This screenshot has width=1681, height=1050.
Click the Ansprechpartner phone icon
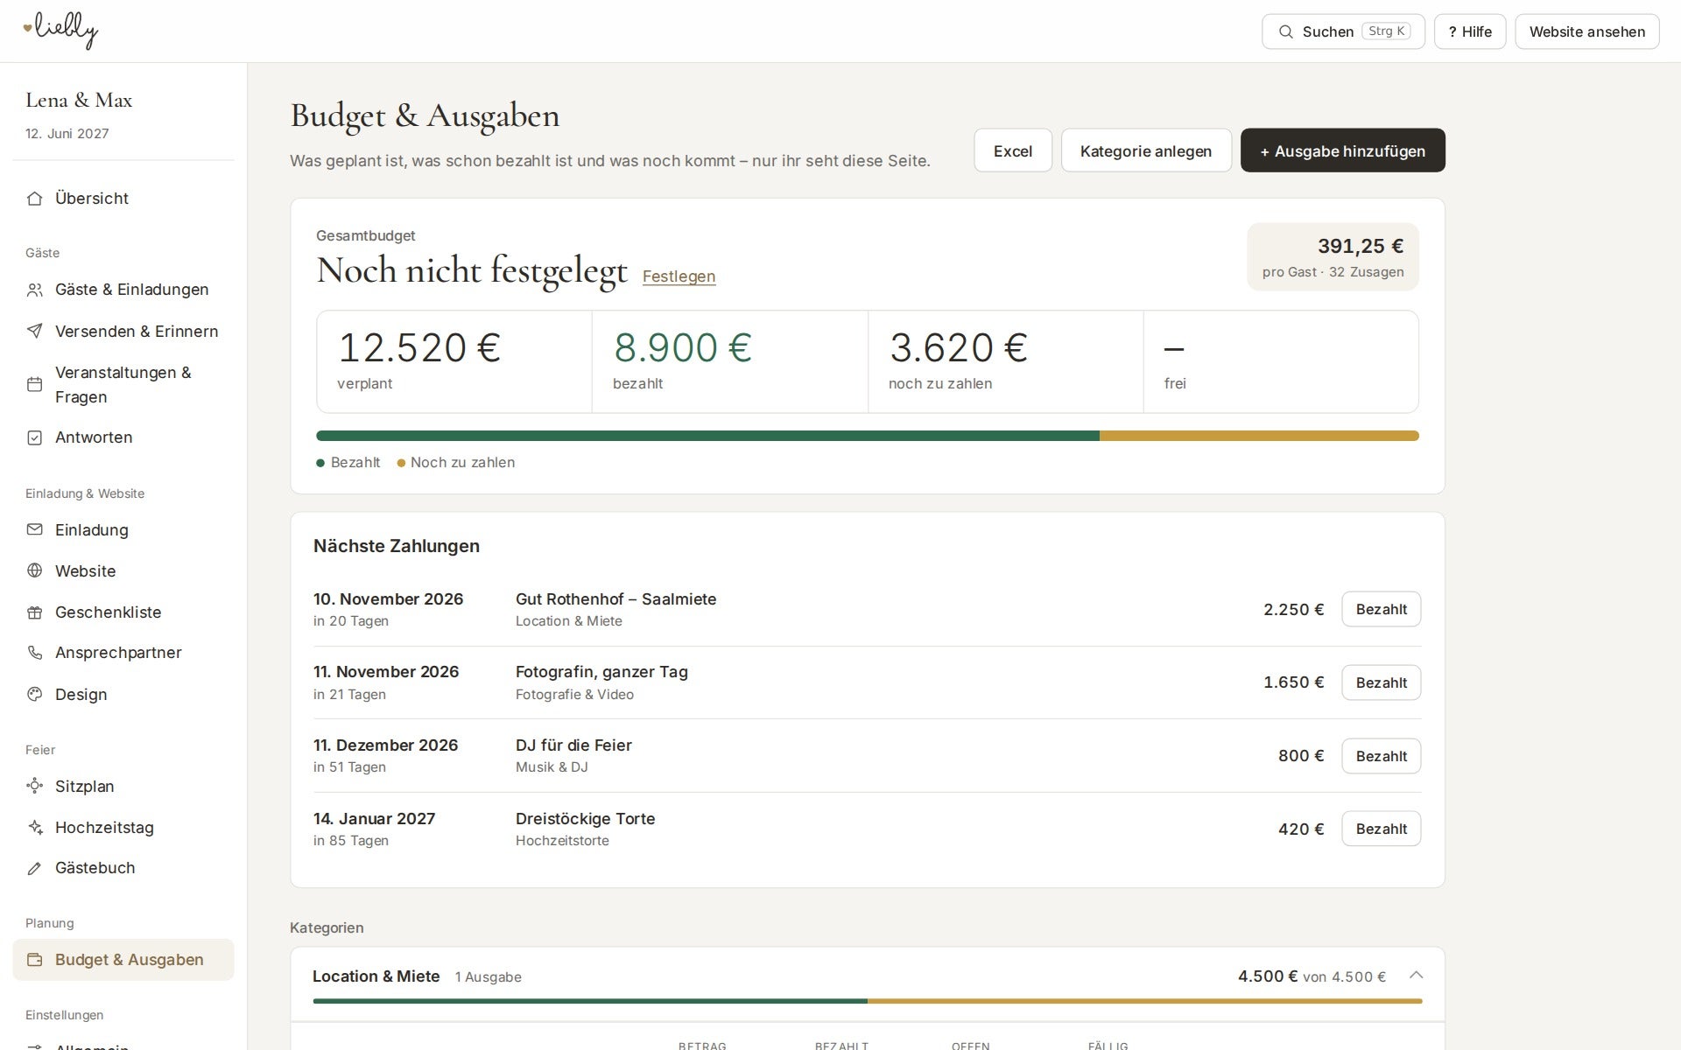tap(35, 653)
